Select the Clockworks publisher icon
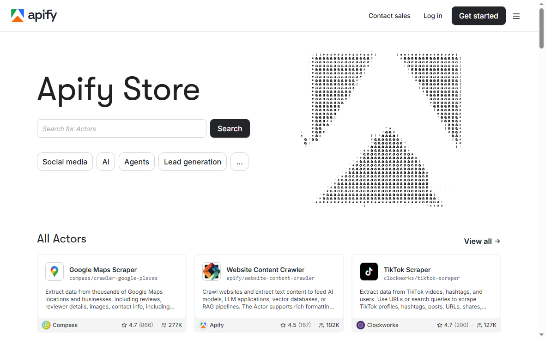Image resolution: width=545 pixels, height=339 pixels. click(360, 325)
